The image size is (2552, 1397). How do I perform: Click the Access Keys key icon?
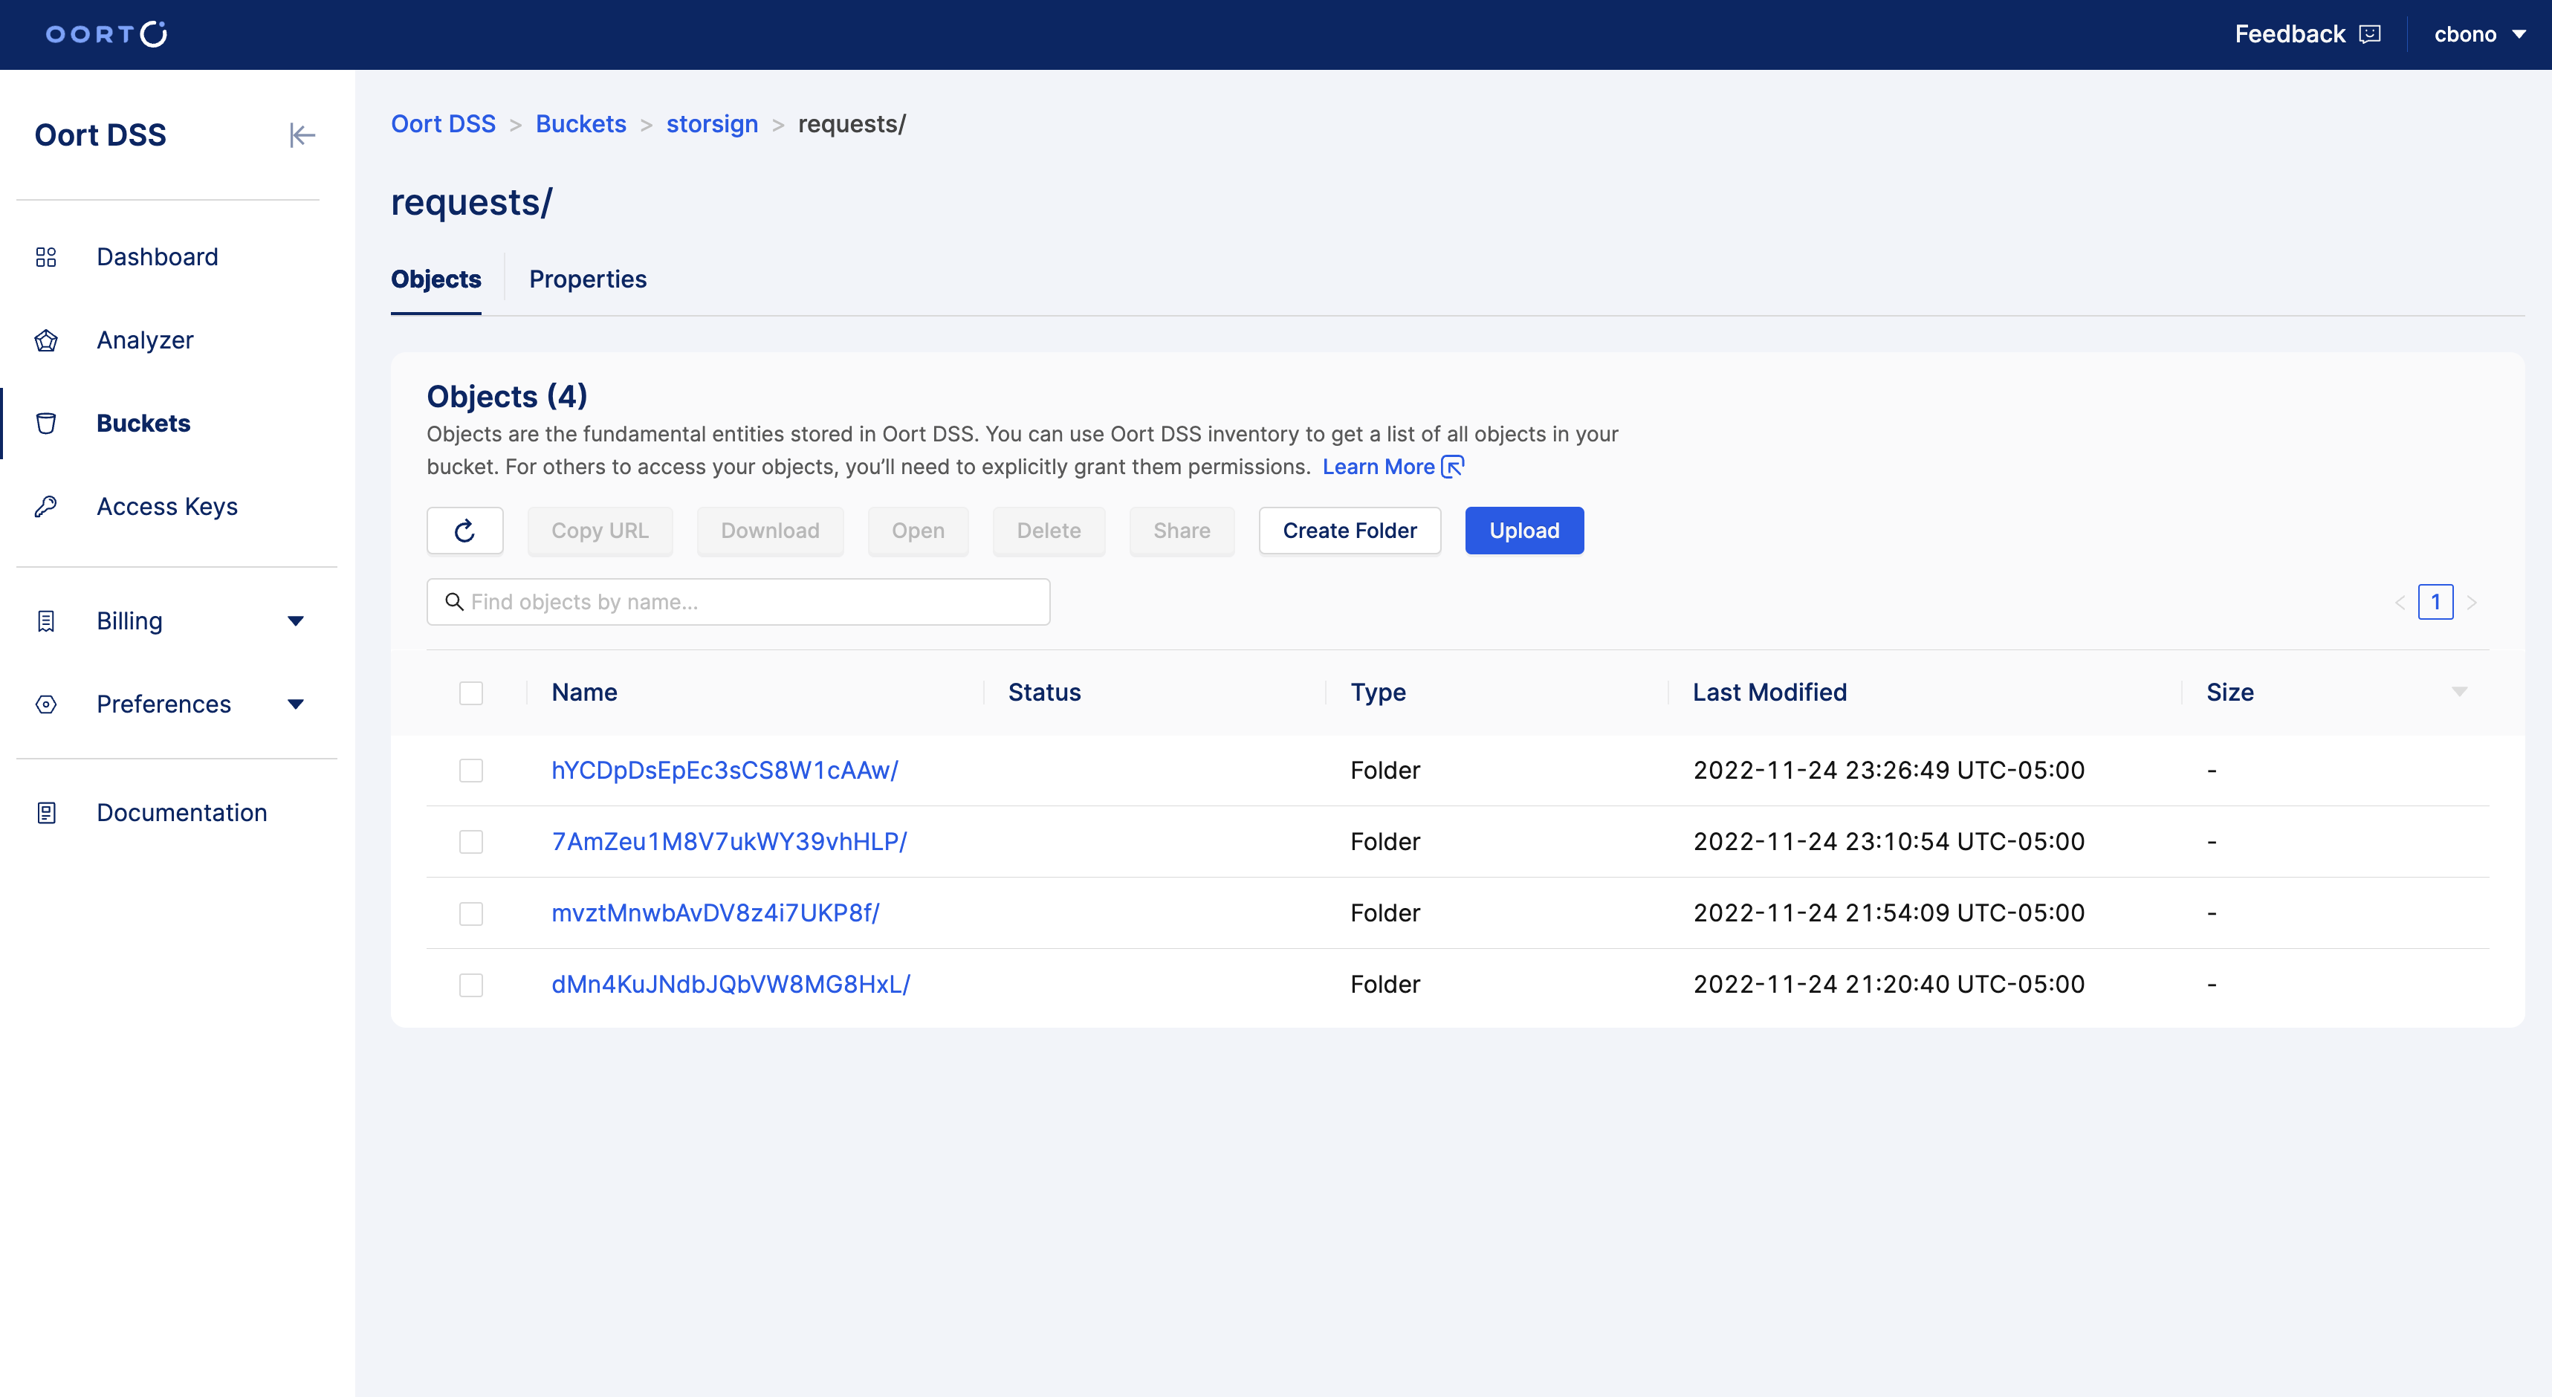pos(45,506)
